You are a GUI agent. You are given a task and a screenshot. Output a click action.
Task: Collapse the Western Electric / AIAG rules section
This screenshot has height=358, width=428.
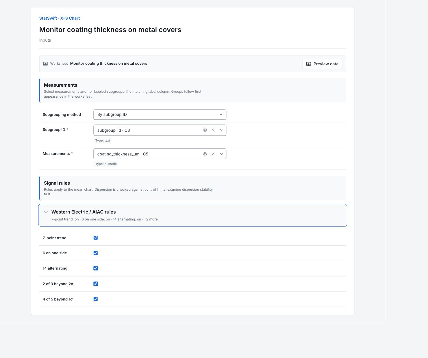[192, 215]
